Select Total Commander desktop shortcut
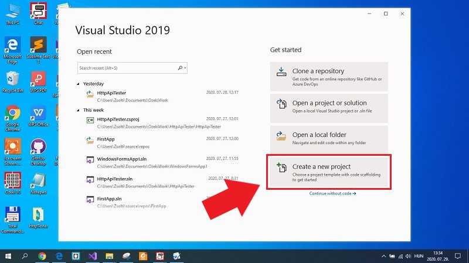This screenshot has width=469, height=263. point(12,220)
